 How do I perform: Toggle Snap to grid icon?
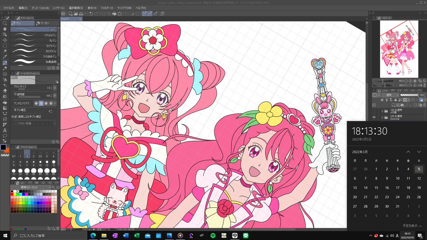click(x=156, y=14)
